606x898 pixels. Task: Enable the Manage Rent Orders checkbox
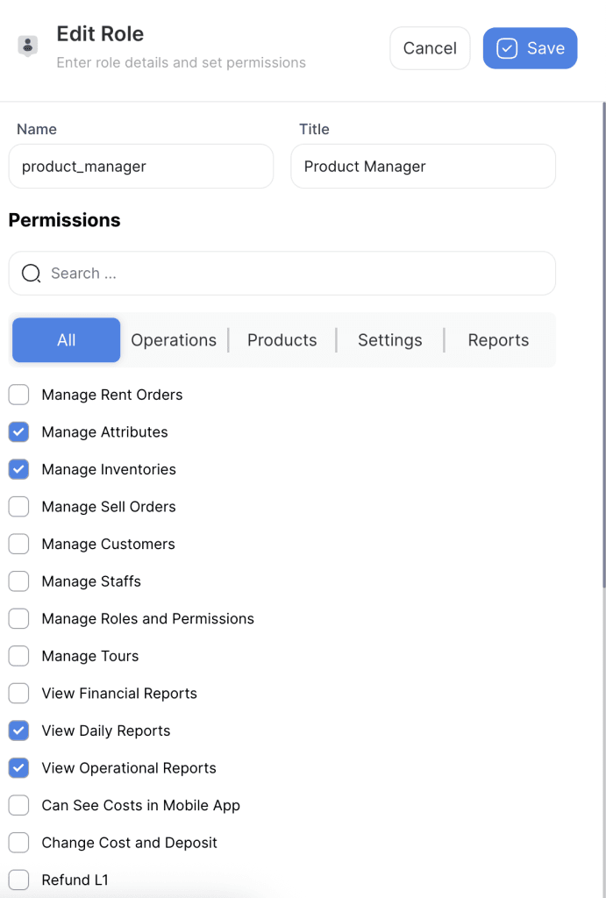(18, 395)
